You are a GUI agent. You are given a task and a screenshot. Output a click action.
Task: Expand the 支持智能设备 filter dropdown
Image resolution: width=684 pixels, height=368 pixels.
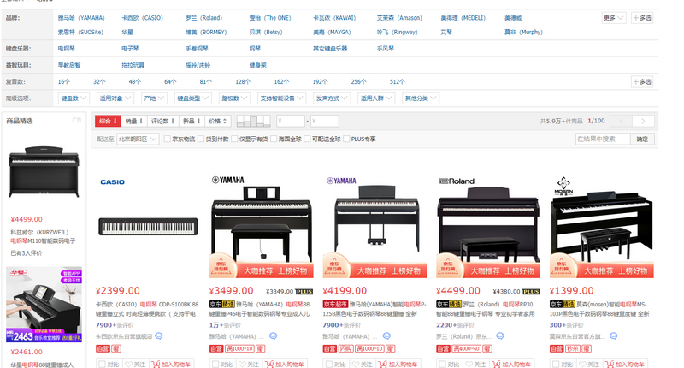[281, 98]
